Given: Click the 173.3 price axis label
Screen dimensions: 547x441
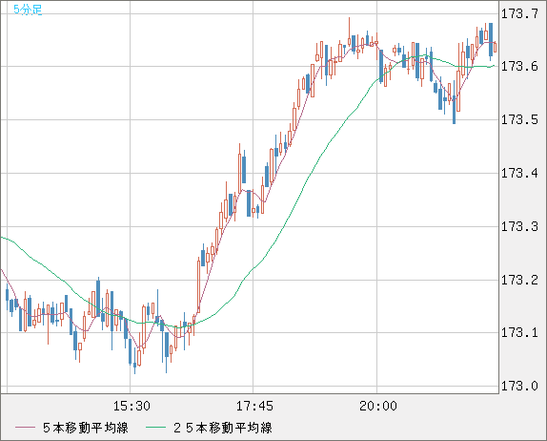Looking at the screenshot, I should click(x=519, y=227).
